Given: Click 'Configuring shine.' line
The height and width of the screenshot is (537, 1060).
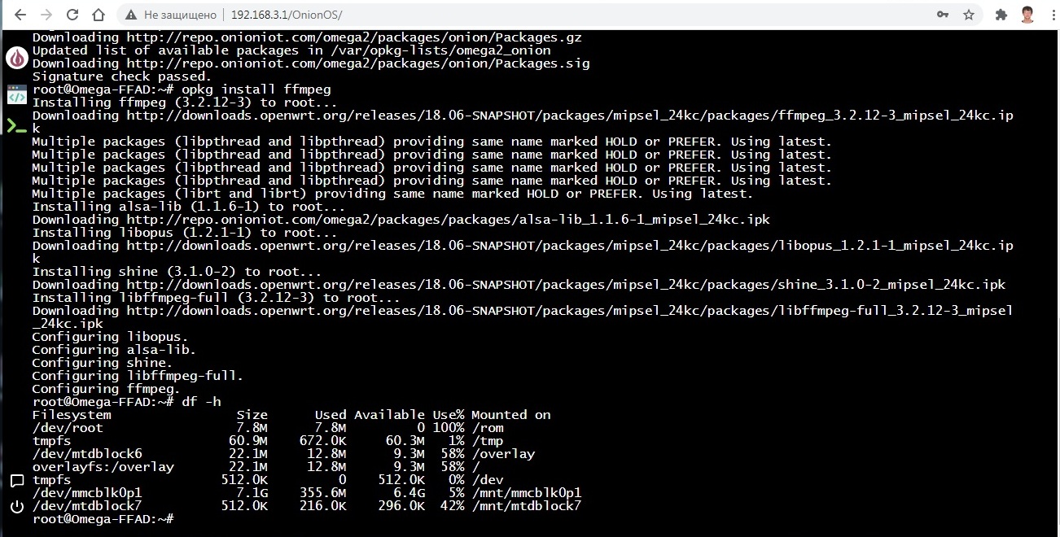Looking at the screenshot, I should (102, 363).
